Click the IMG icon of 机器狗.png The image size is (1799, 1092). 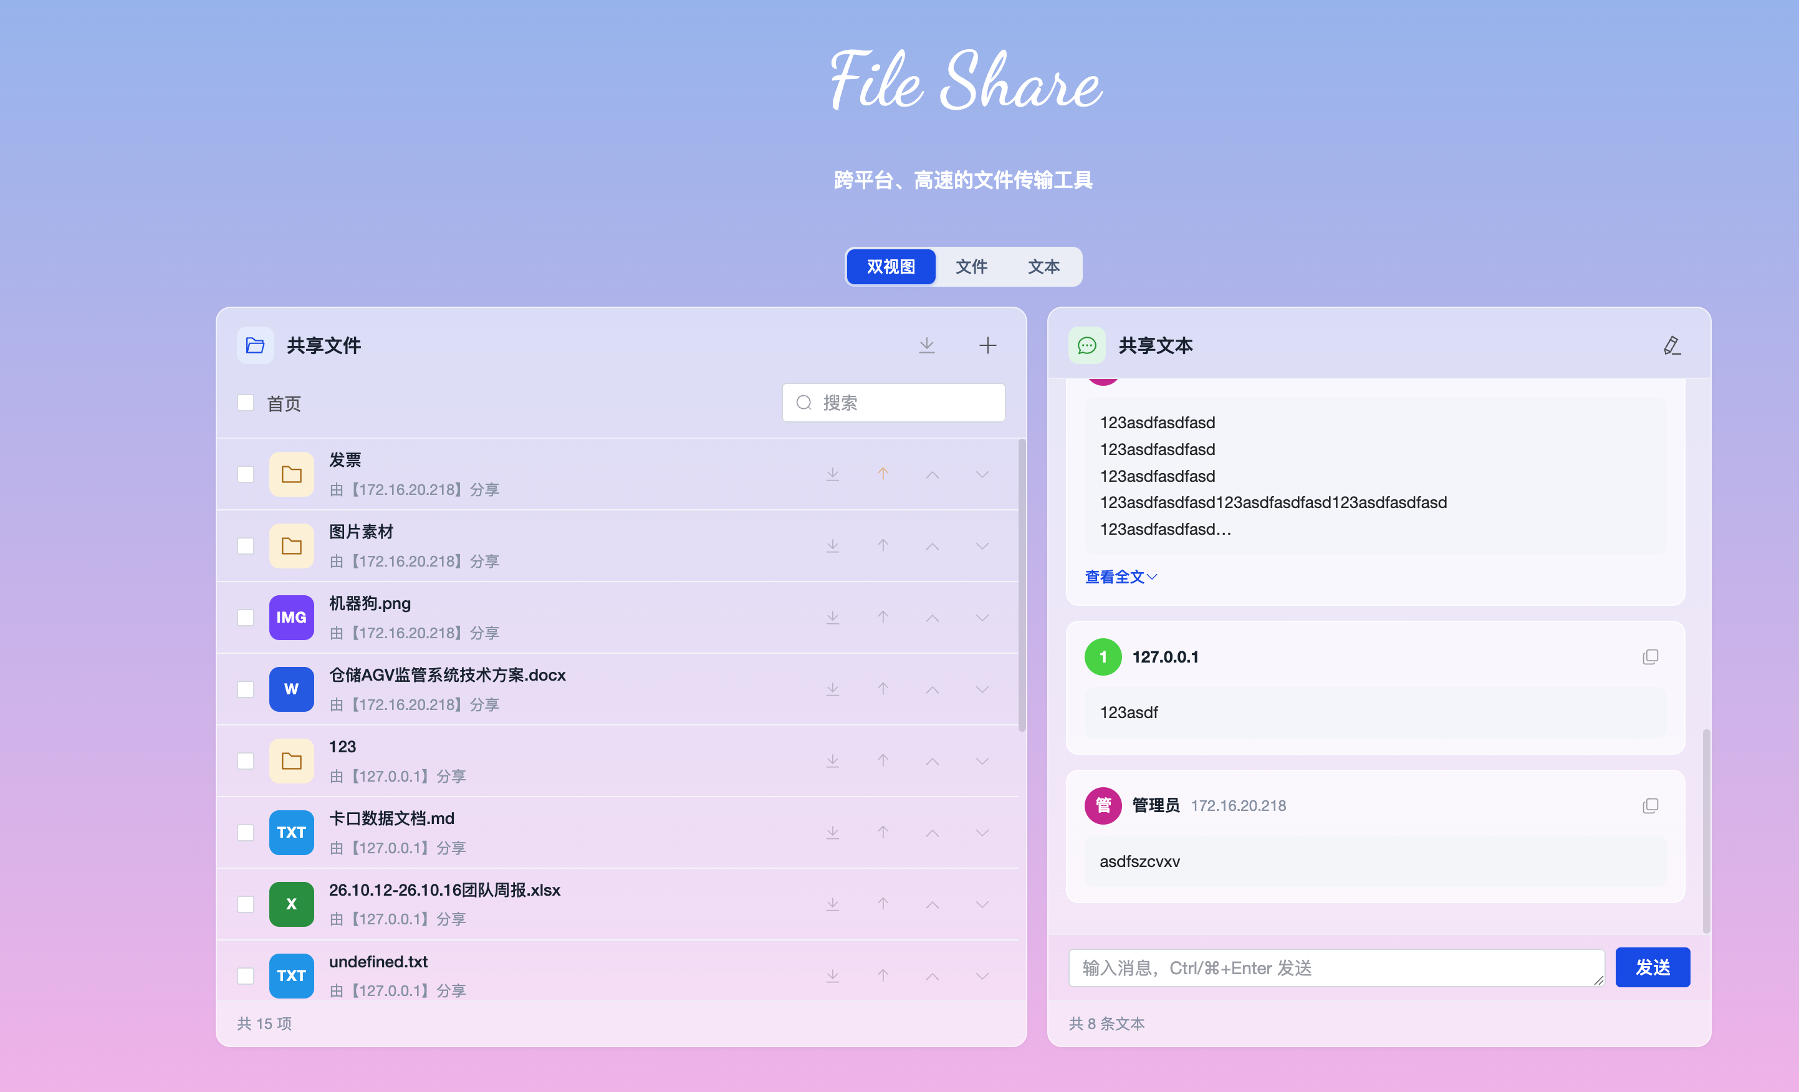(291, 618)
